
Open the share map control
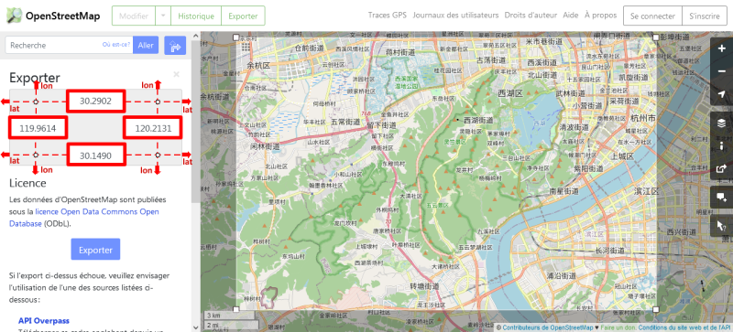point(722,168)
